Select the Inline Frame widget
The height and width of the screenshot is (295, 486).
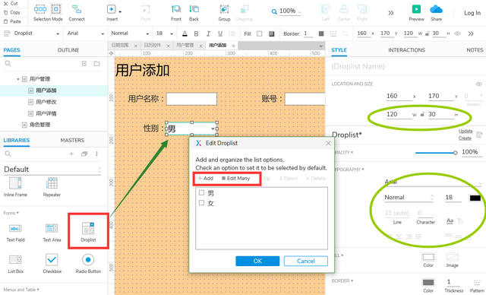point(15,186)
